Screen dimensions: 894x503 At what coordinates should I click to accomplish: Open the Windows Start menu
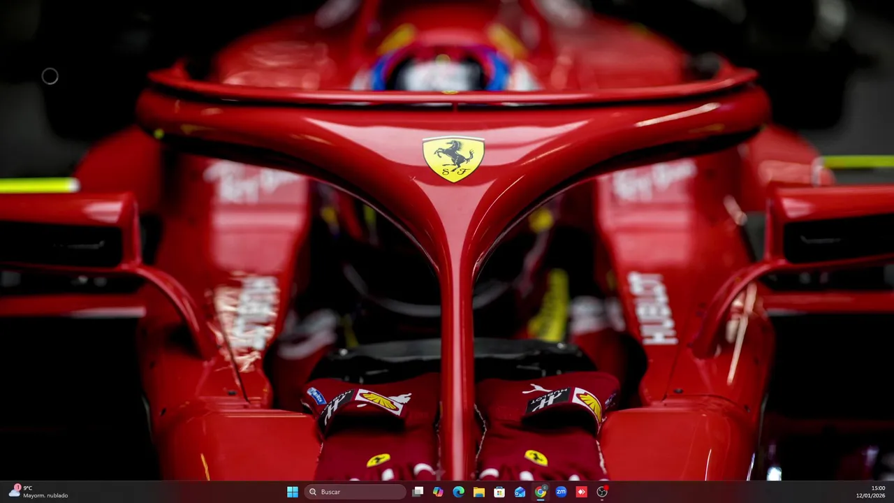point(293,492)
